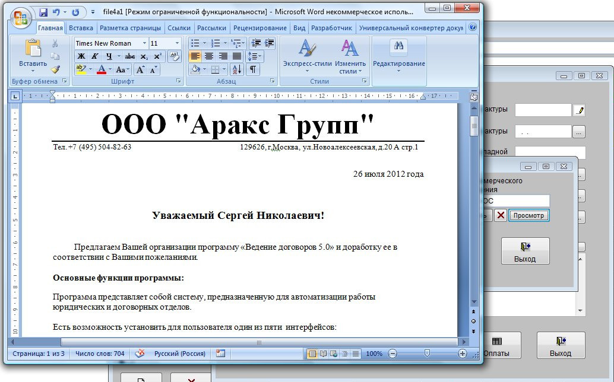
Task: Cut the selection with the scissors icon
Action: pyautogui.click(x=55, y=43)
